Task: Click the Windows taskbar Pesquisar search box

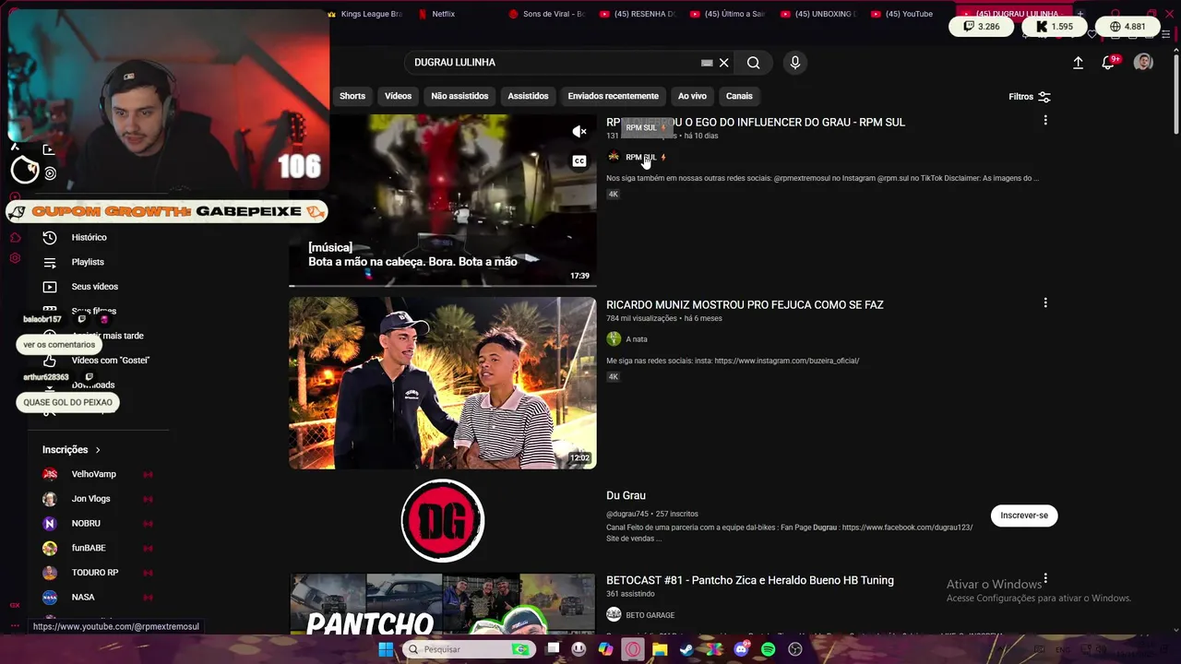Action: point(469,649)
